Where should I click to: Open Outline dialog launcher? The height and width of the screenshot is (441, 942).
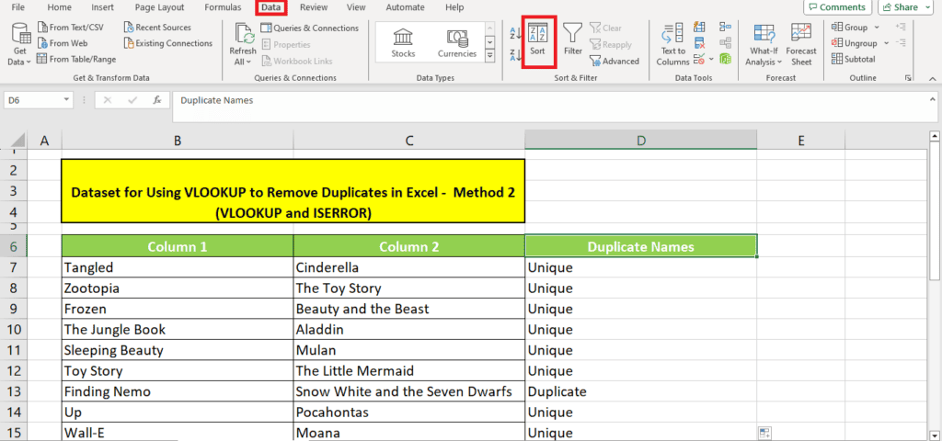908,78
